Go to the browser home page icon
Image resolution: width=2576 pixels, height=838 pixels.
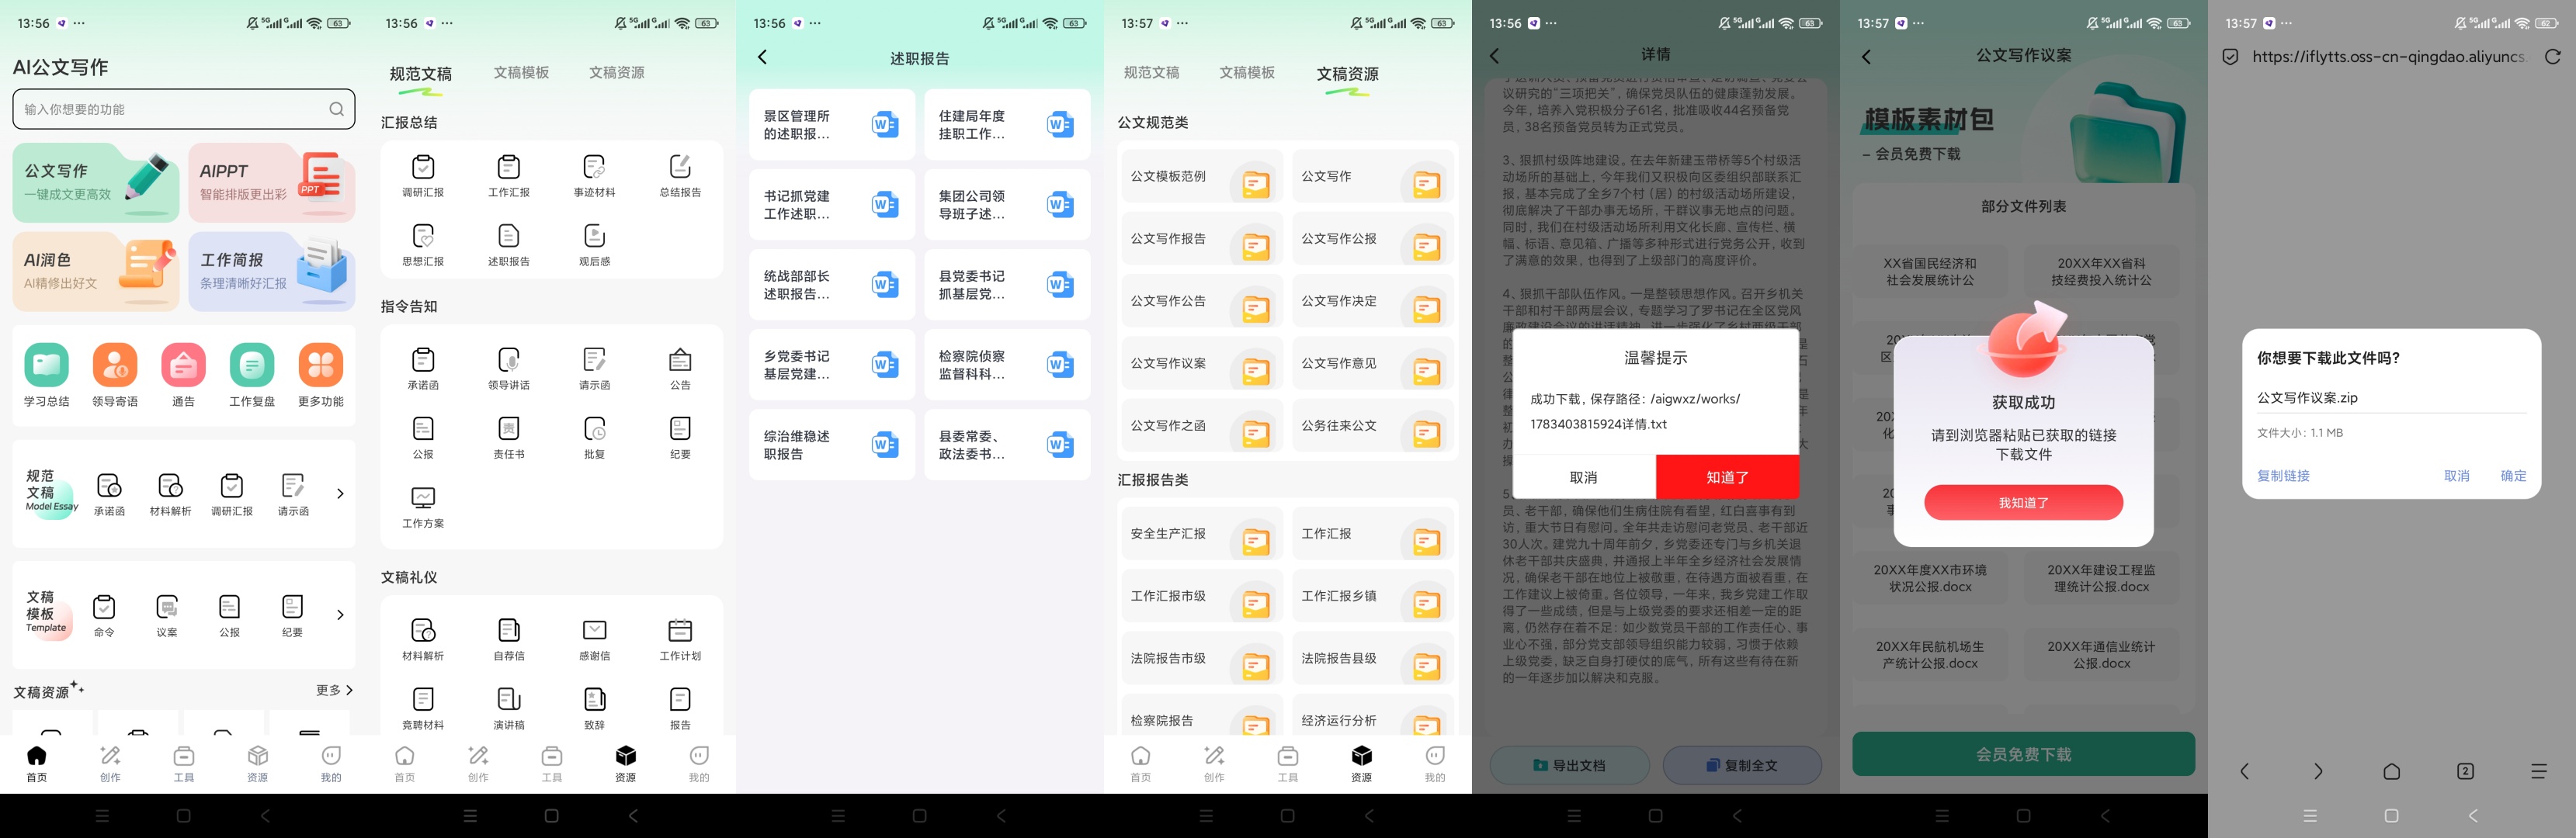[x=2391, y=771]
